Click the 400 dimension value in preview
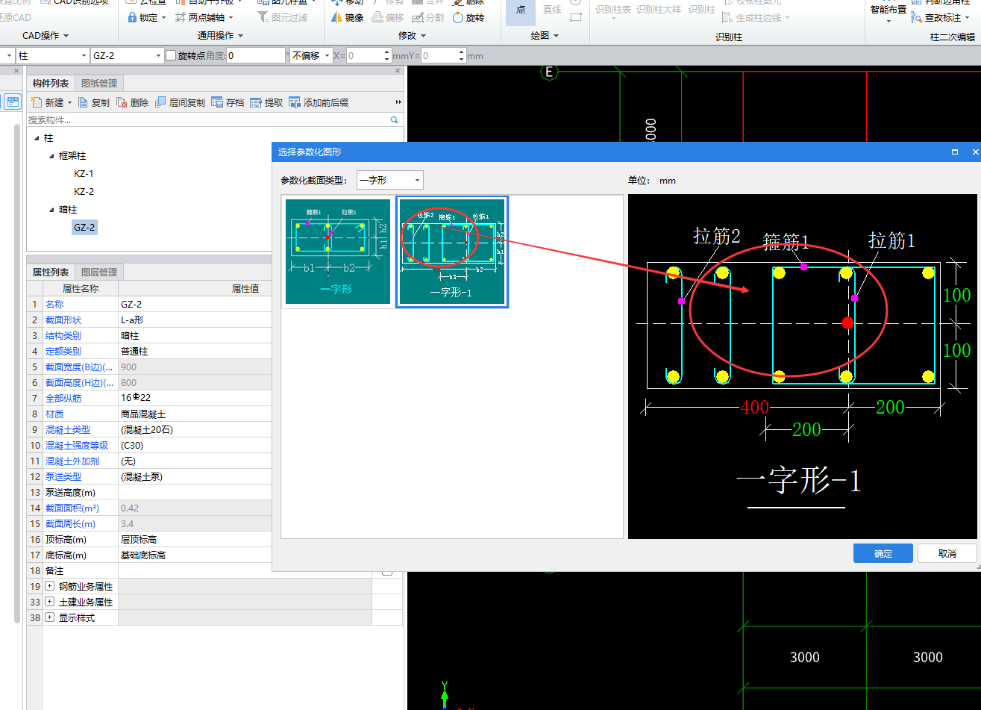Viewport: 981px width, 710px height. [755, 408]
